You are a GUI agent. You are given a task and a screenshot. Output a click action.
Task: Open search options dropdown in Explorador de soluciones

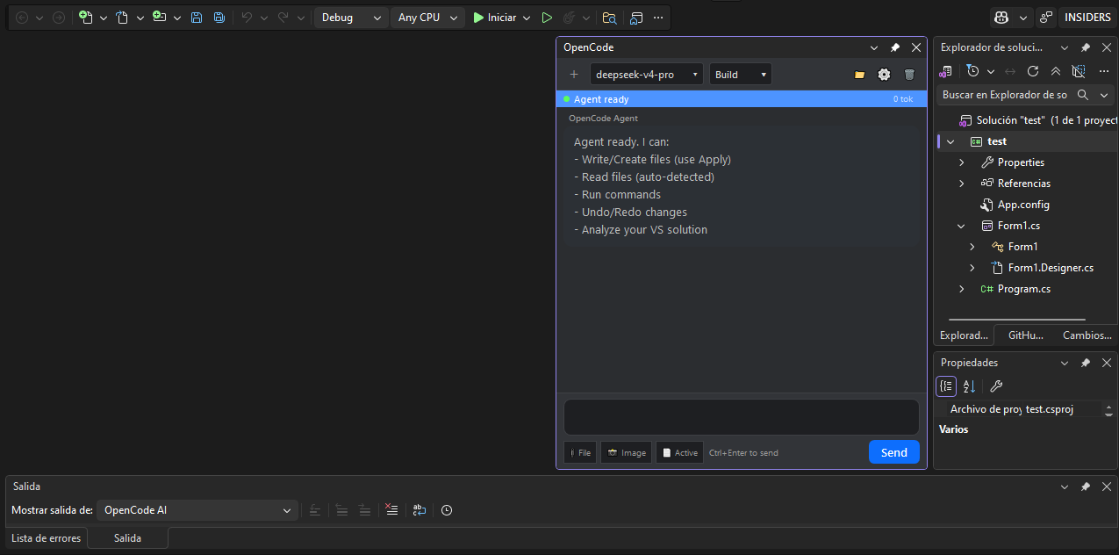pyautogui.click(x=1104, y=95)
